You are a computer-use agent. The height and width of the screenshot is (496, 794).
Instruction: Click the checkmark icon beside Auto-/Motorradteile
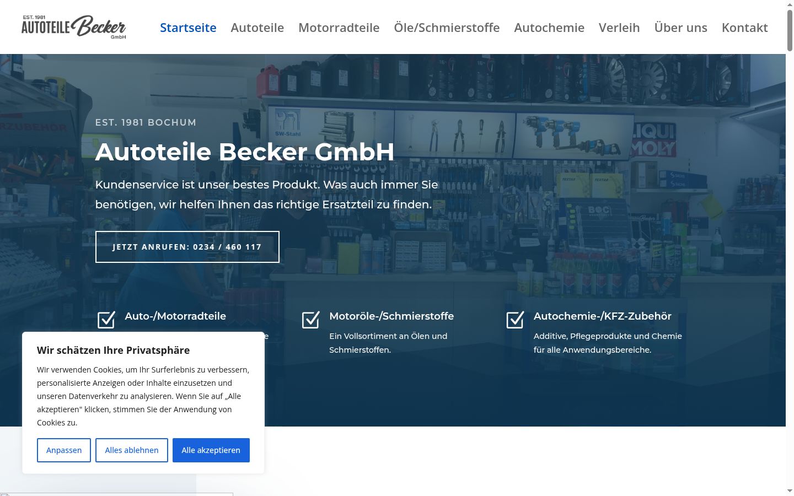[x=106, y=320]
